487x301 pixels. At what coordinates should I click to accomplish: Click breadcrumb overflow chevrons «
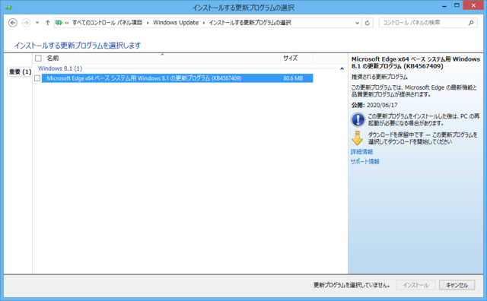coord(67,23)
